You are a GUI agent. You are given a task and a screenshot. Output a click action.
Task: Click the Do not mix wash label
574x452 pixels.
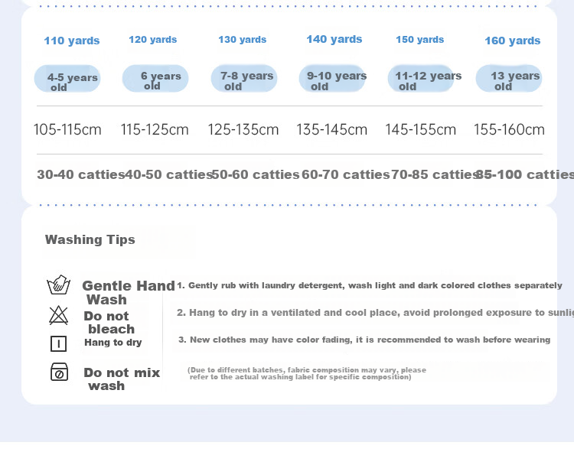[x=122, y=379]
